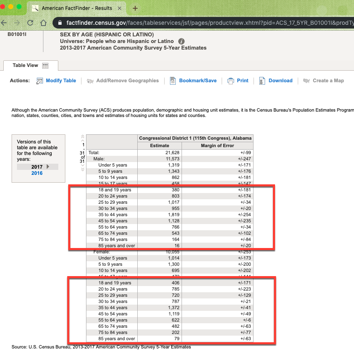Open the Download link
The image size is (354, 353).
click(280, 81)
